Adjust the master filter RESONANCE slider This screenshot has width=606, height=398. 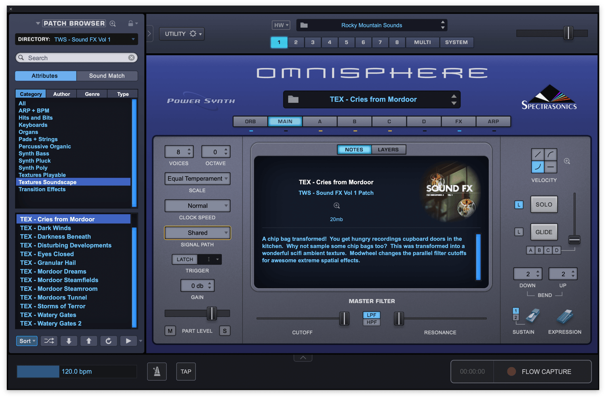[x=399, y=318]
